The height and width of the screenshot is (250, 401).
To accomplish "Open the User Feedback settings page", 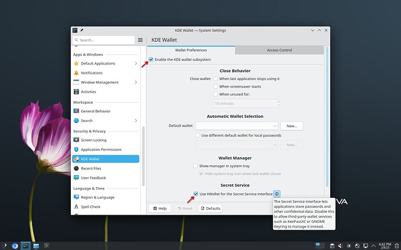I will click(105, 177).
